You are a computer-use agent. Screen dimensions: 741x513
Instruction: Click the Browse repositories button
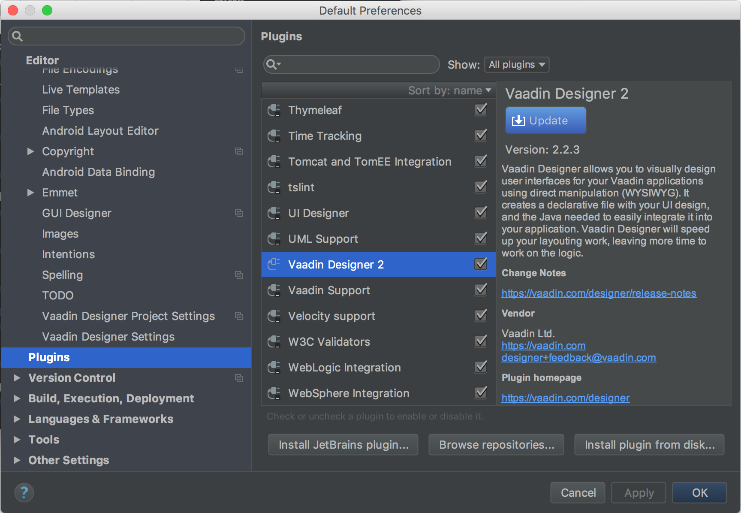[496, 445]
